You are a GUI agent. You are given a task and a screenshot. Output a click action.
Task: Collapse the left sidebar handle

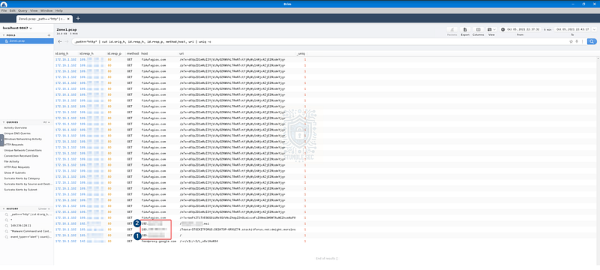point(1,140)
